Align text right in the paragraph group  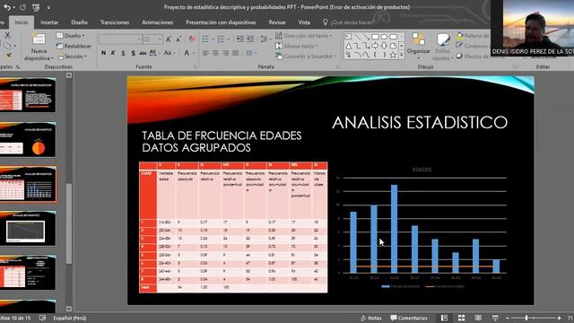(x=225, y=54)
